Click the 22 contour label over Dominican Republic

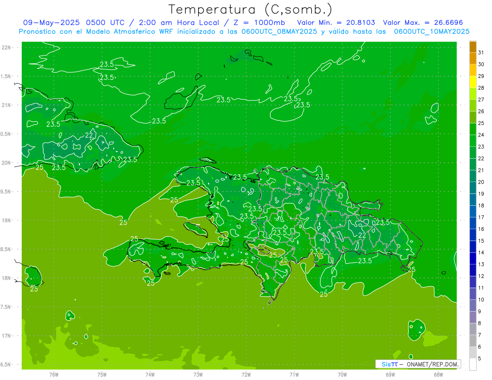pos(362,235)
